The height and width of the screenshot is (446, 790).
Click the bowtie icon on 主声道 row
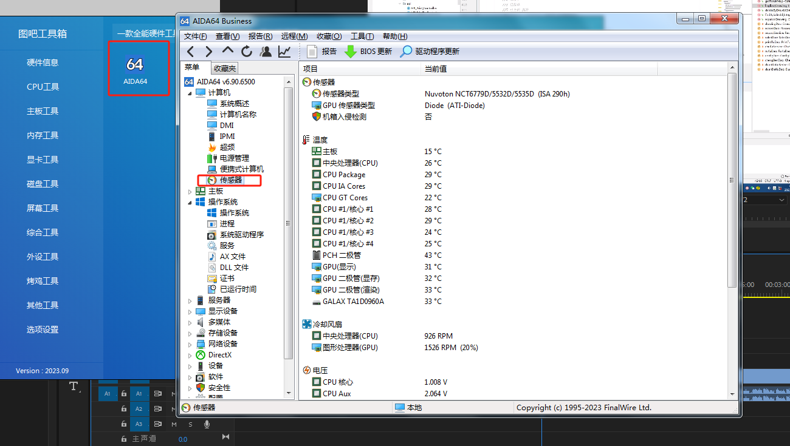[225, 436]
